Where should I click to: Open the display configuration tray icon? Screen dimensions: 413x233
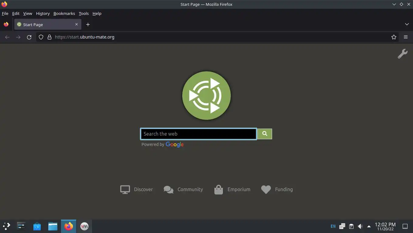coord(342,226)
